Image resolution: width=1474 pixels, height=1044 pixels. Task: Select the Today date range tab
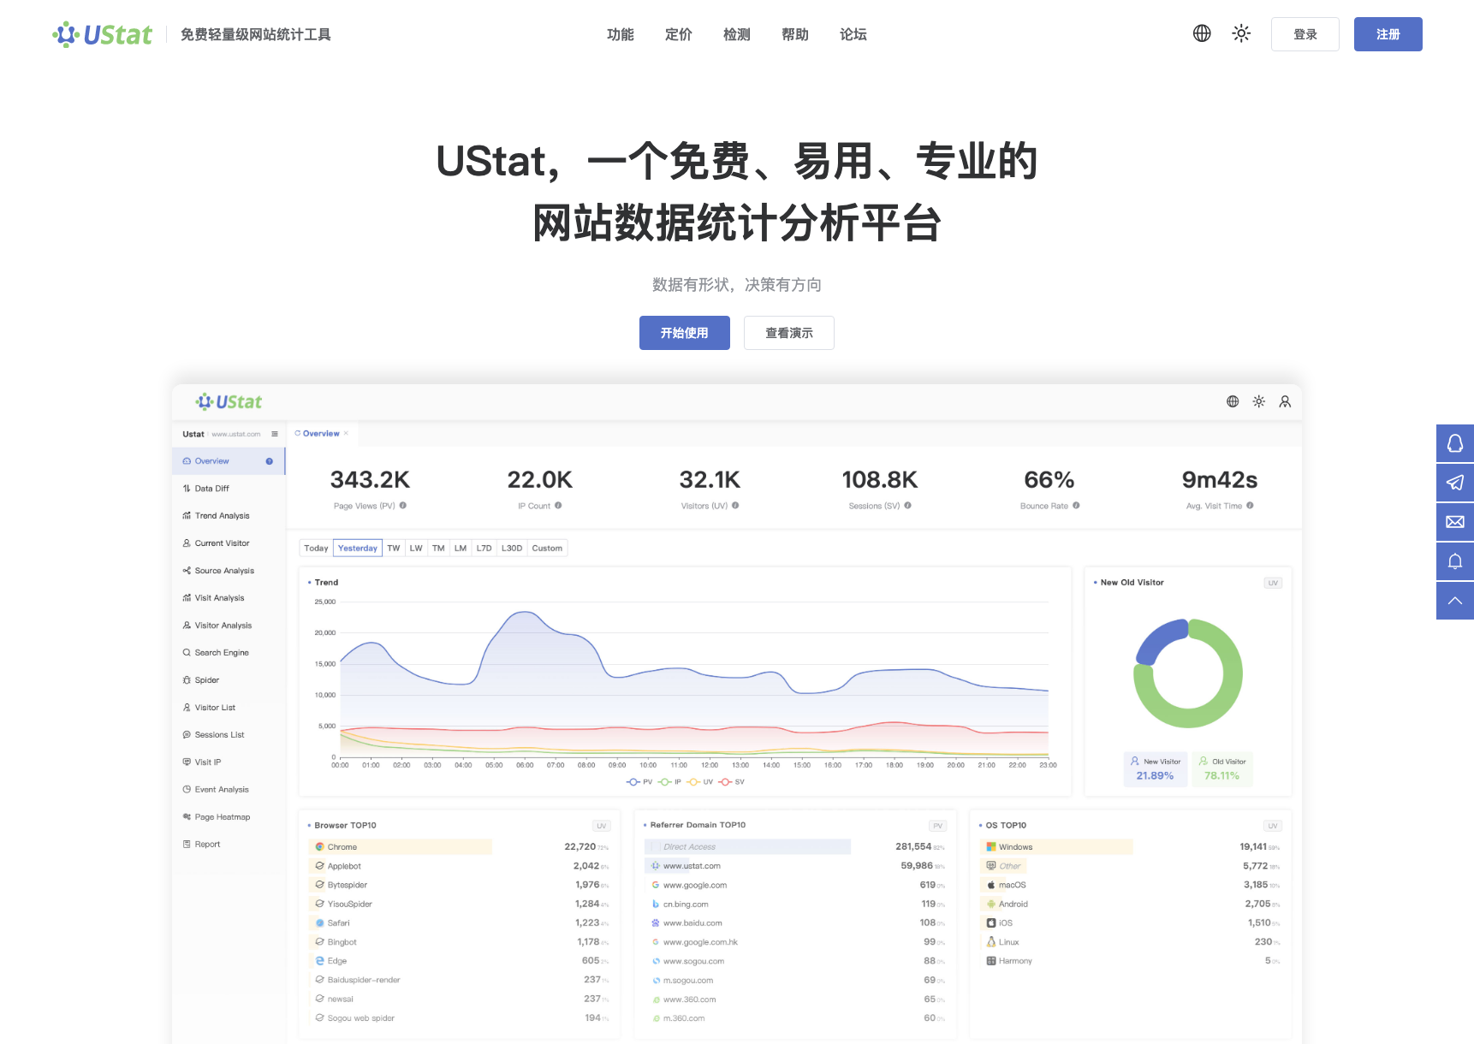click(316, 549)
